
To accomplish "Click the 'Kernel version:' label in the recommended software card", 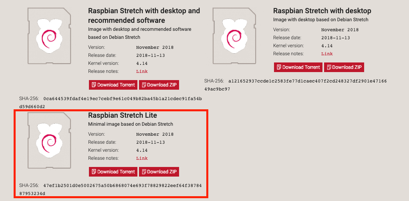I will 104,63.
